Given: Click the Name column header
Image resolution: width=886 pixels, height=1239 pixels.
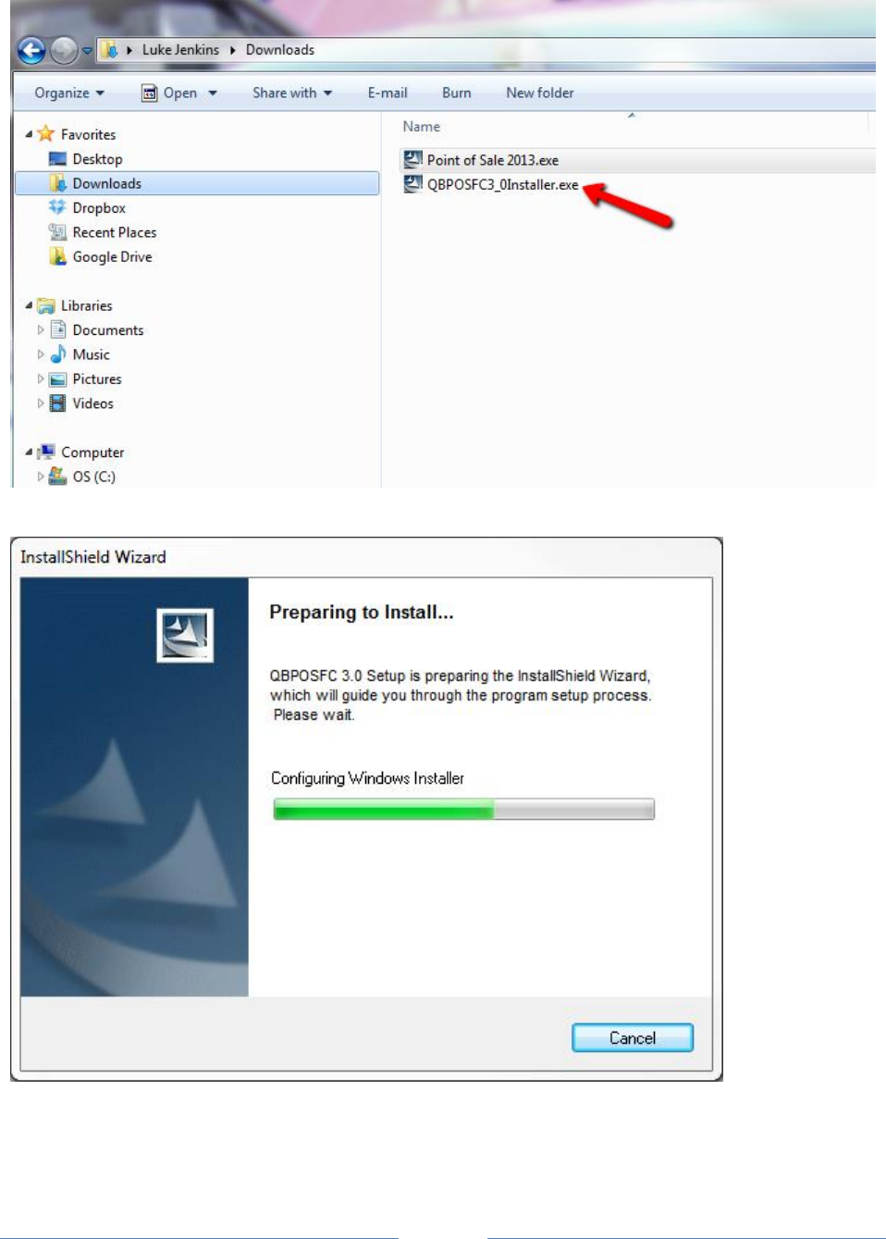Looking at the screenshot, I should (422, 127).
